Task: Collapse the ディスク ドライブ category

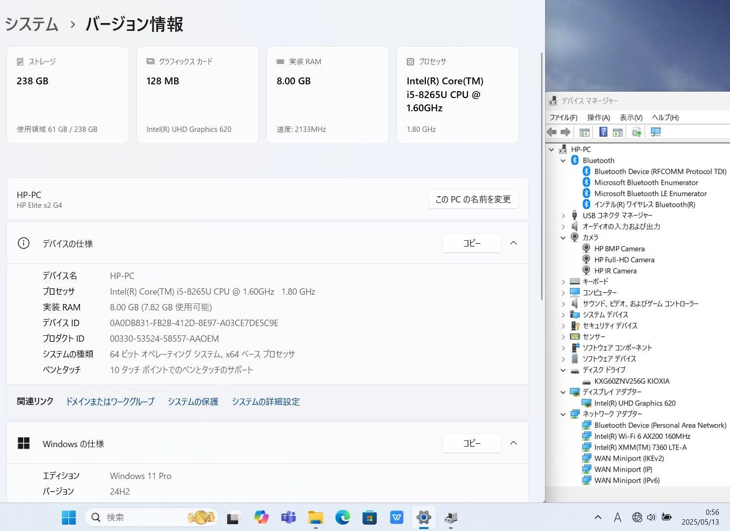Action: pos(563,370)
